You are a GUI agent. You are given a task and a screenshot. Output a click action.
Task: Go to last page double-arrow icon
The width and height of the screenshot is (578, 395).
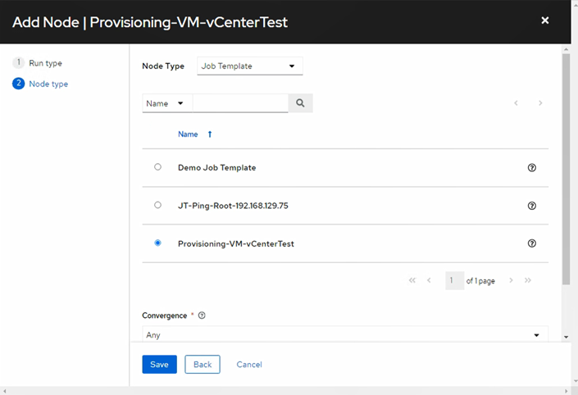point(528,280)
